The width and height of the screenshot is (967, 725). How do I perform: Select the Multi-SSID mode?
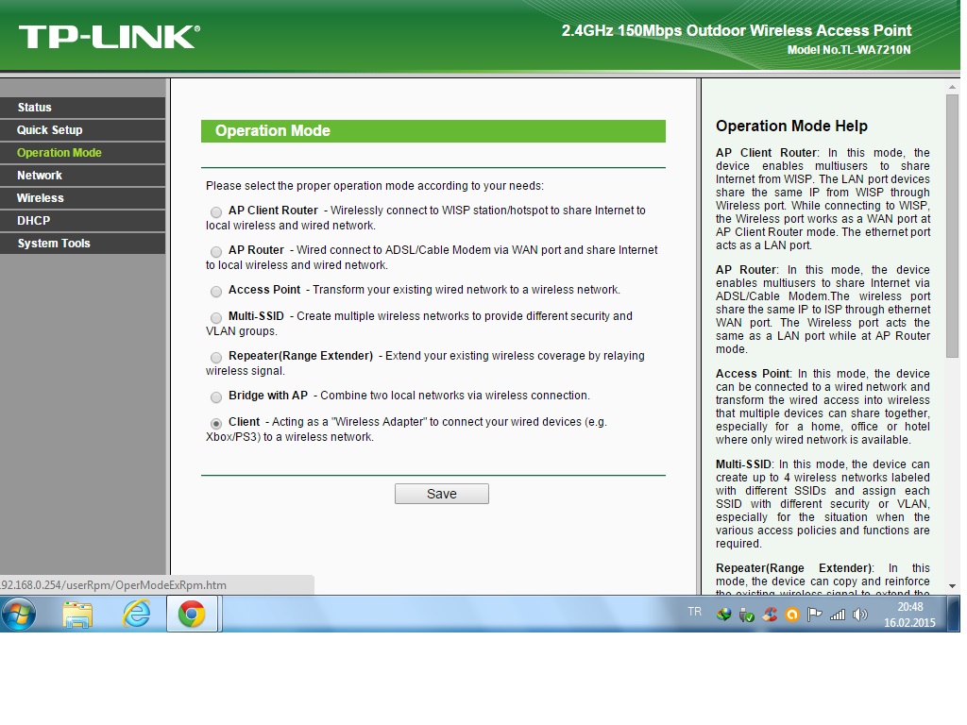[216, 317]
